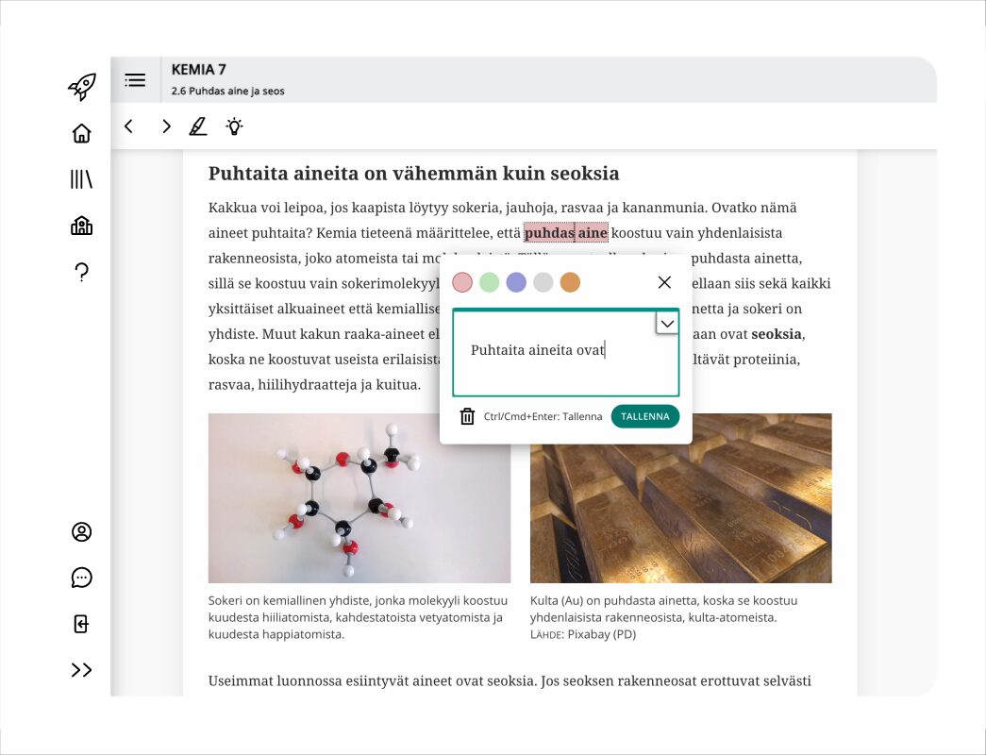
Task: Select the highlighter pen tool
Action: pyautogui.click(x=198, y=126)
